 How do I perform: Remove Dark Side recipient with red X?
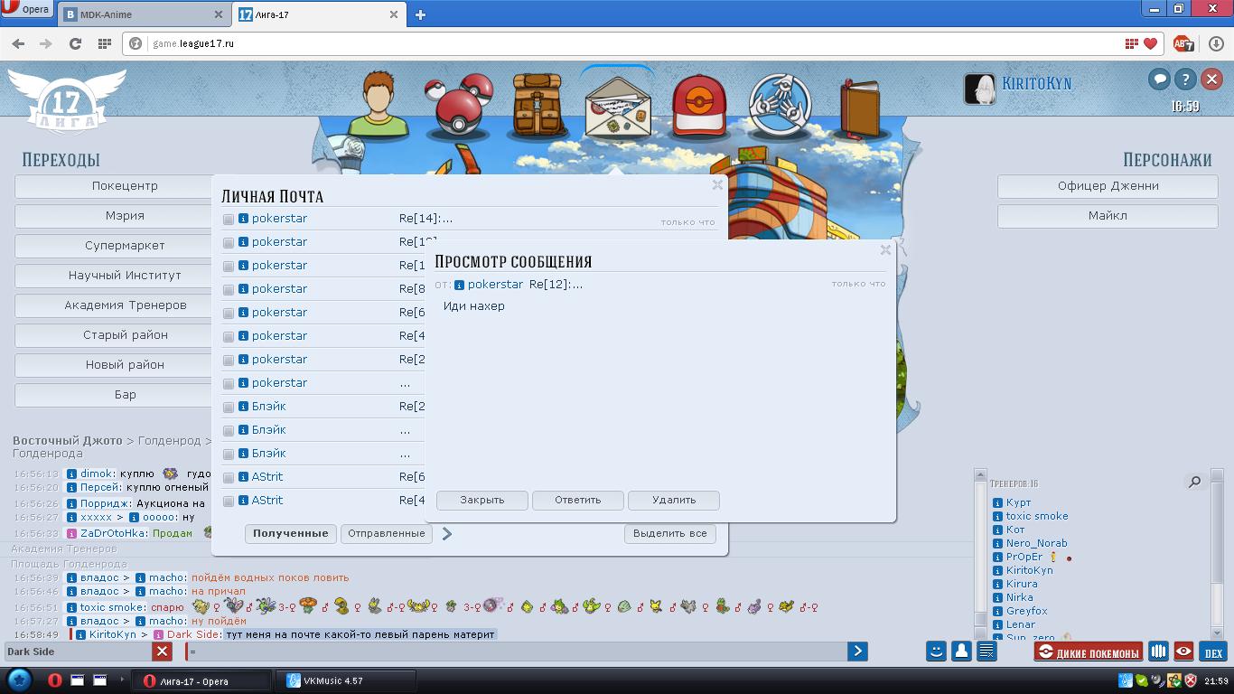coord(162,652)
